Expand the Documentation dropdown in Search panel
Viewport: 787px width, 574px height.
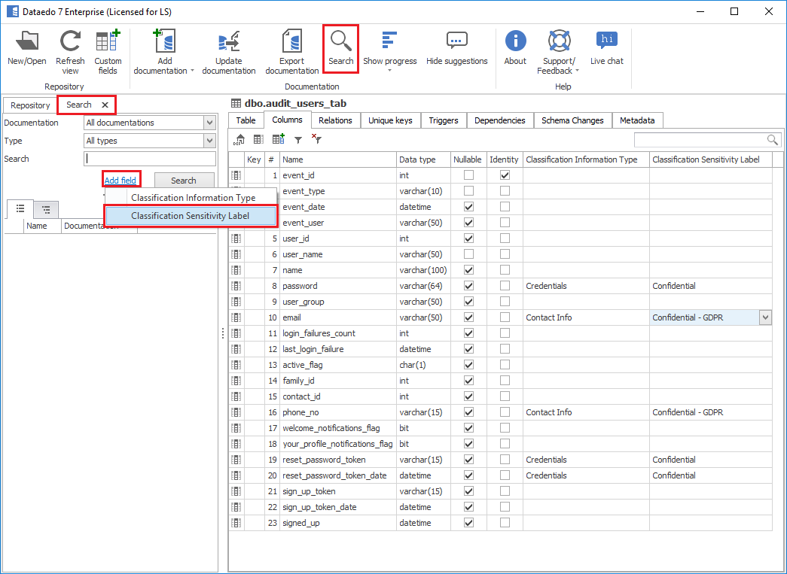pos(209,123)
